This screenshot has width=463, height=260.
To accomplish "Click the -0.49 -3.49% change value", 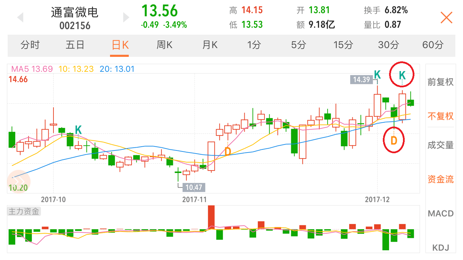I will point(164,25).
